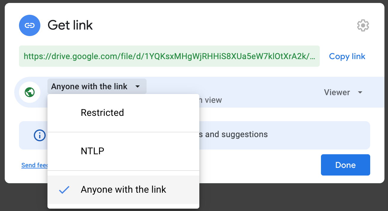Click the Get link dialog title
Viewport: 388px width, 211px height.
70,25
